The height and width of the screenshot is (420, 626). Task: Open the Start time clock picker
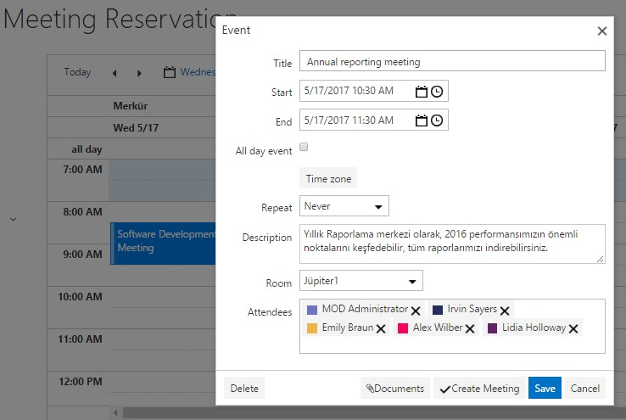click(x=437, y=92)
